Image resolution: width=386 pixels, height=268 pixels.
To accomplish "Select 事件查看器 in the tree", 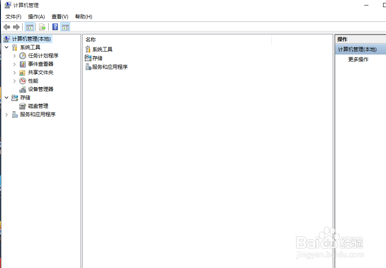I will (41, 64).
